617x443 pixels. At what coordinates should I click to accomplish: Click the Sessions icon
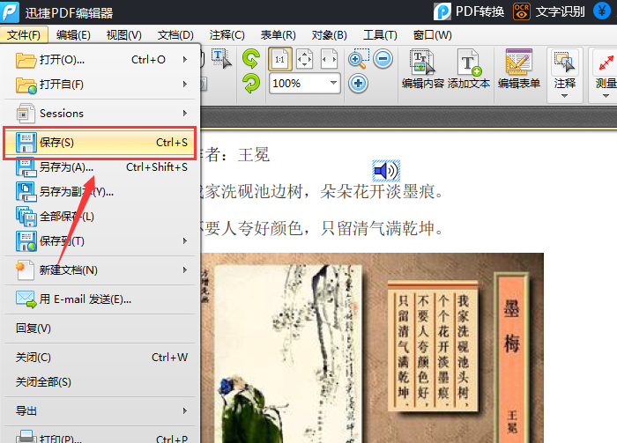point(26,114)
